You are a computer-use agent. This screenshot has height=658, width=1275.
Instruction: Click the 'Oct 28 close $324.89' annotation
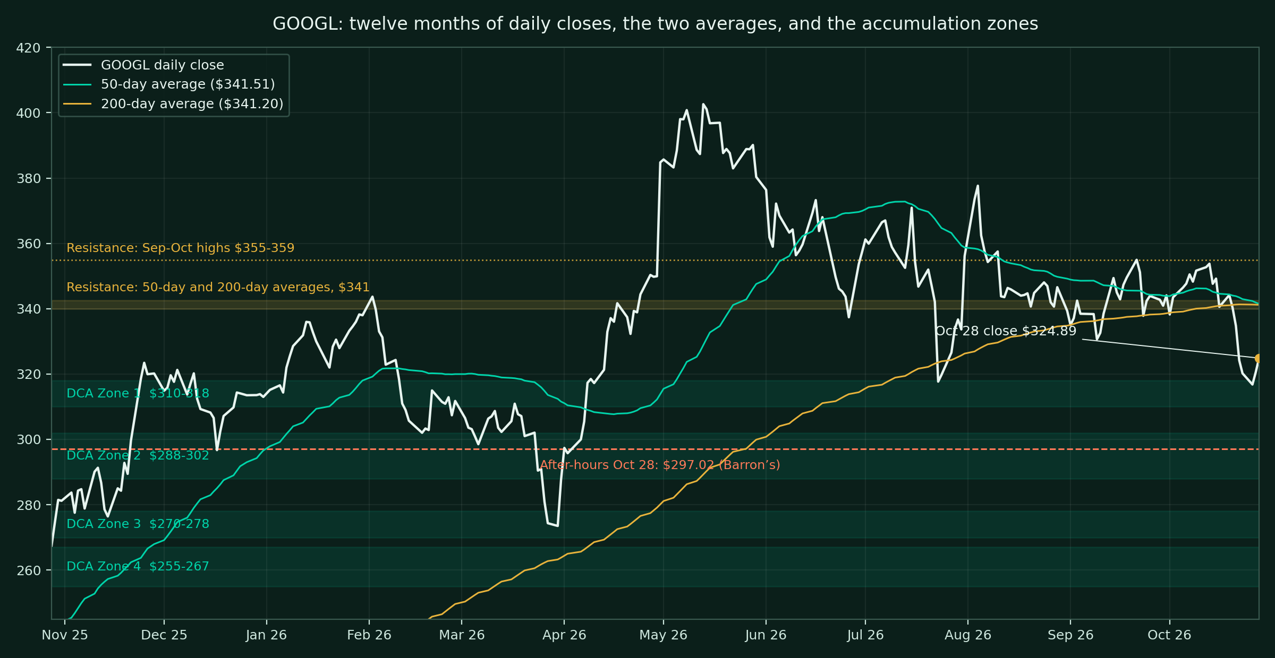(x=1006, y=331)
